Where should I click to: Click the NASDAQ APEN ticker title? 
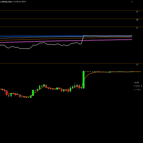pyautogui.click(x=20, y=2)
